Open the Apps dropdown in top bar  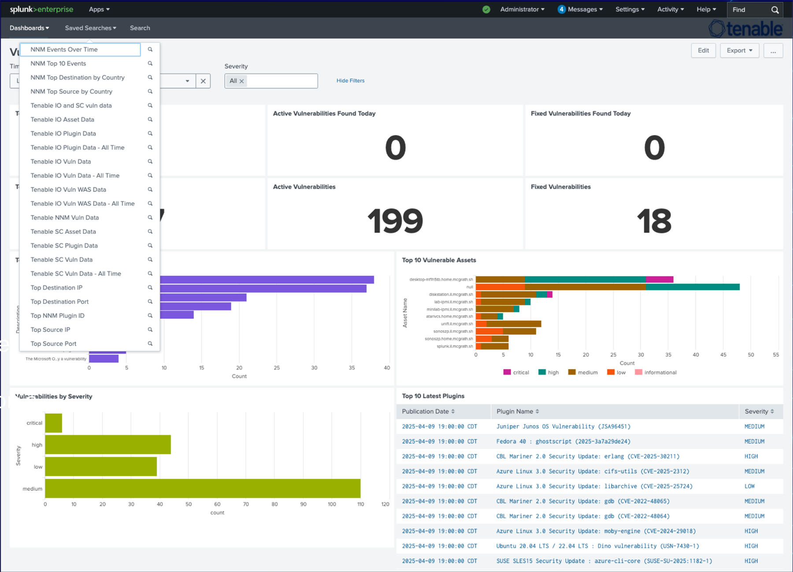(99, 9)
